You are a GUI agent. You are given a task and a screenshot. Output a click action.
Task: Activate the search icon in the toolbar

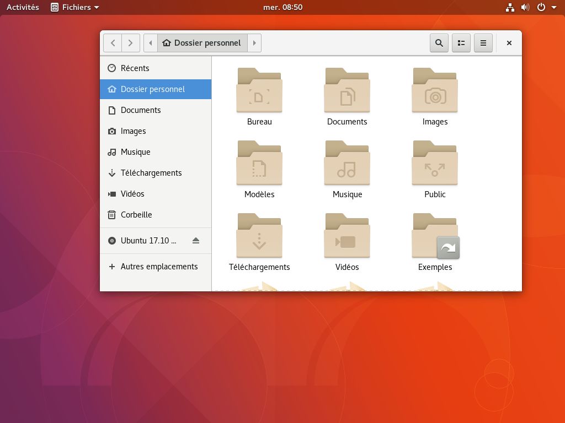pos(439,42)
